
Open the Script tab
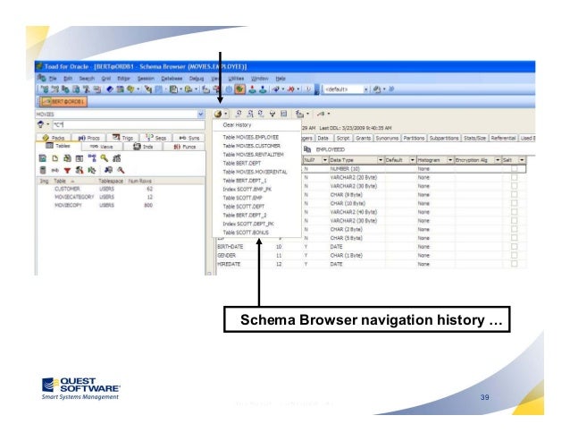343,139
